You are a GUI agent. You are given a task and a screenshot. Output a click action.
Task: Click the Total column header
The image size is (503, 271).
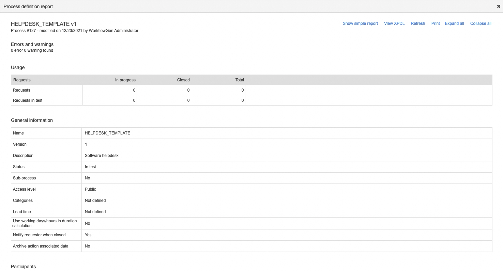coord(240,80)
